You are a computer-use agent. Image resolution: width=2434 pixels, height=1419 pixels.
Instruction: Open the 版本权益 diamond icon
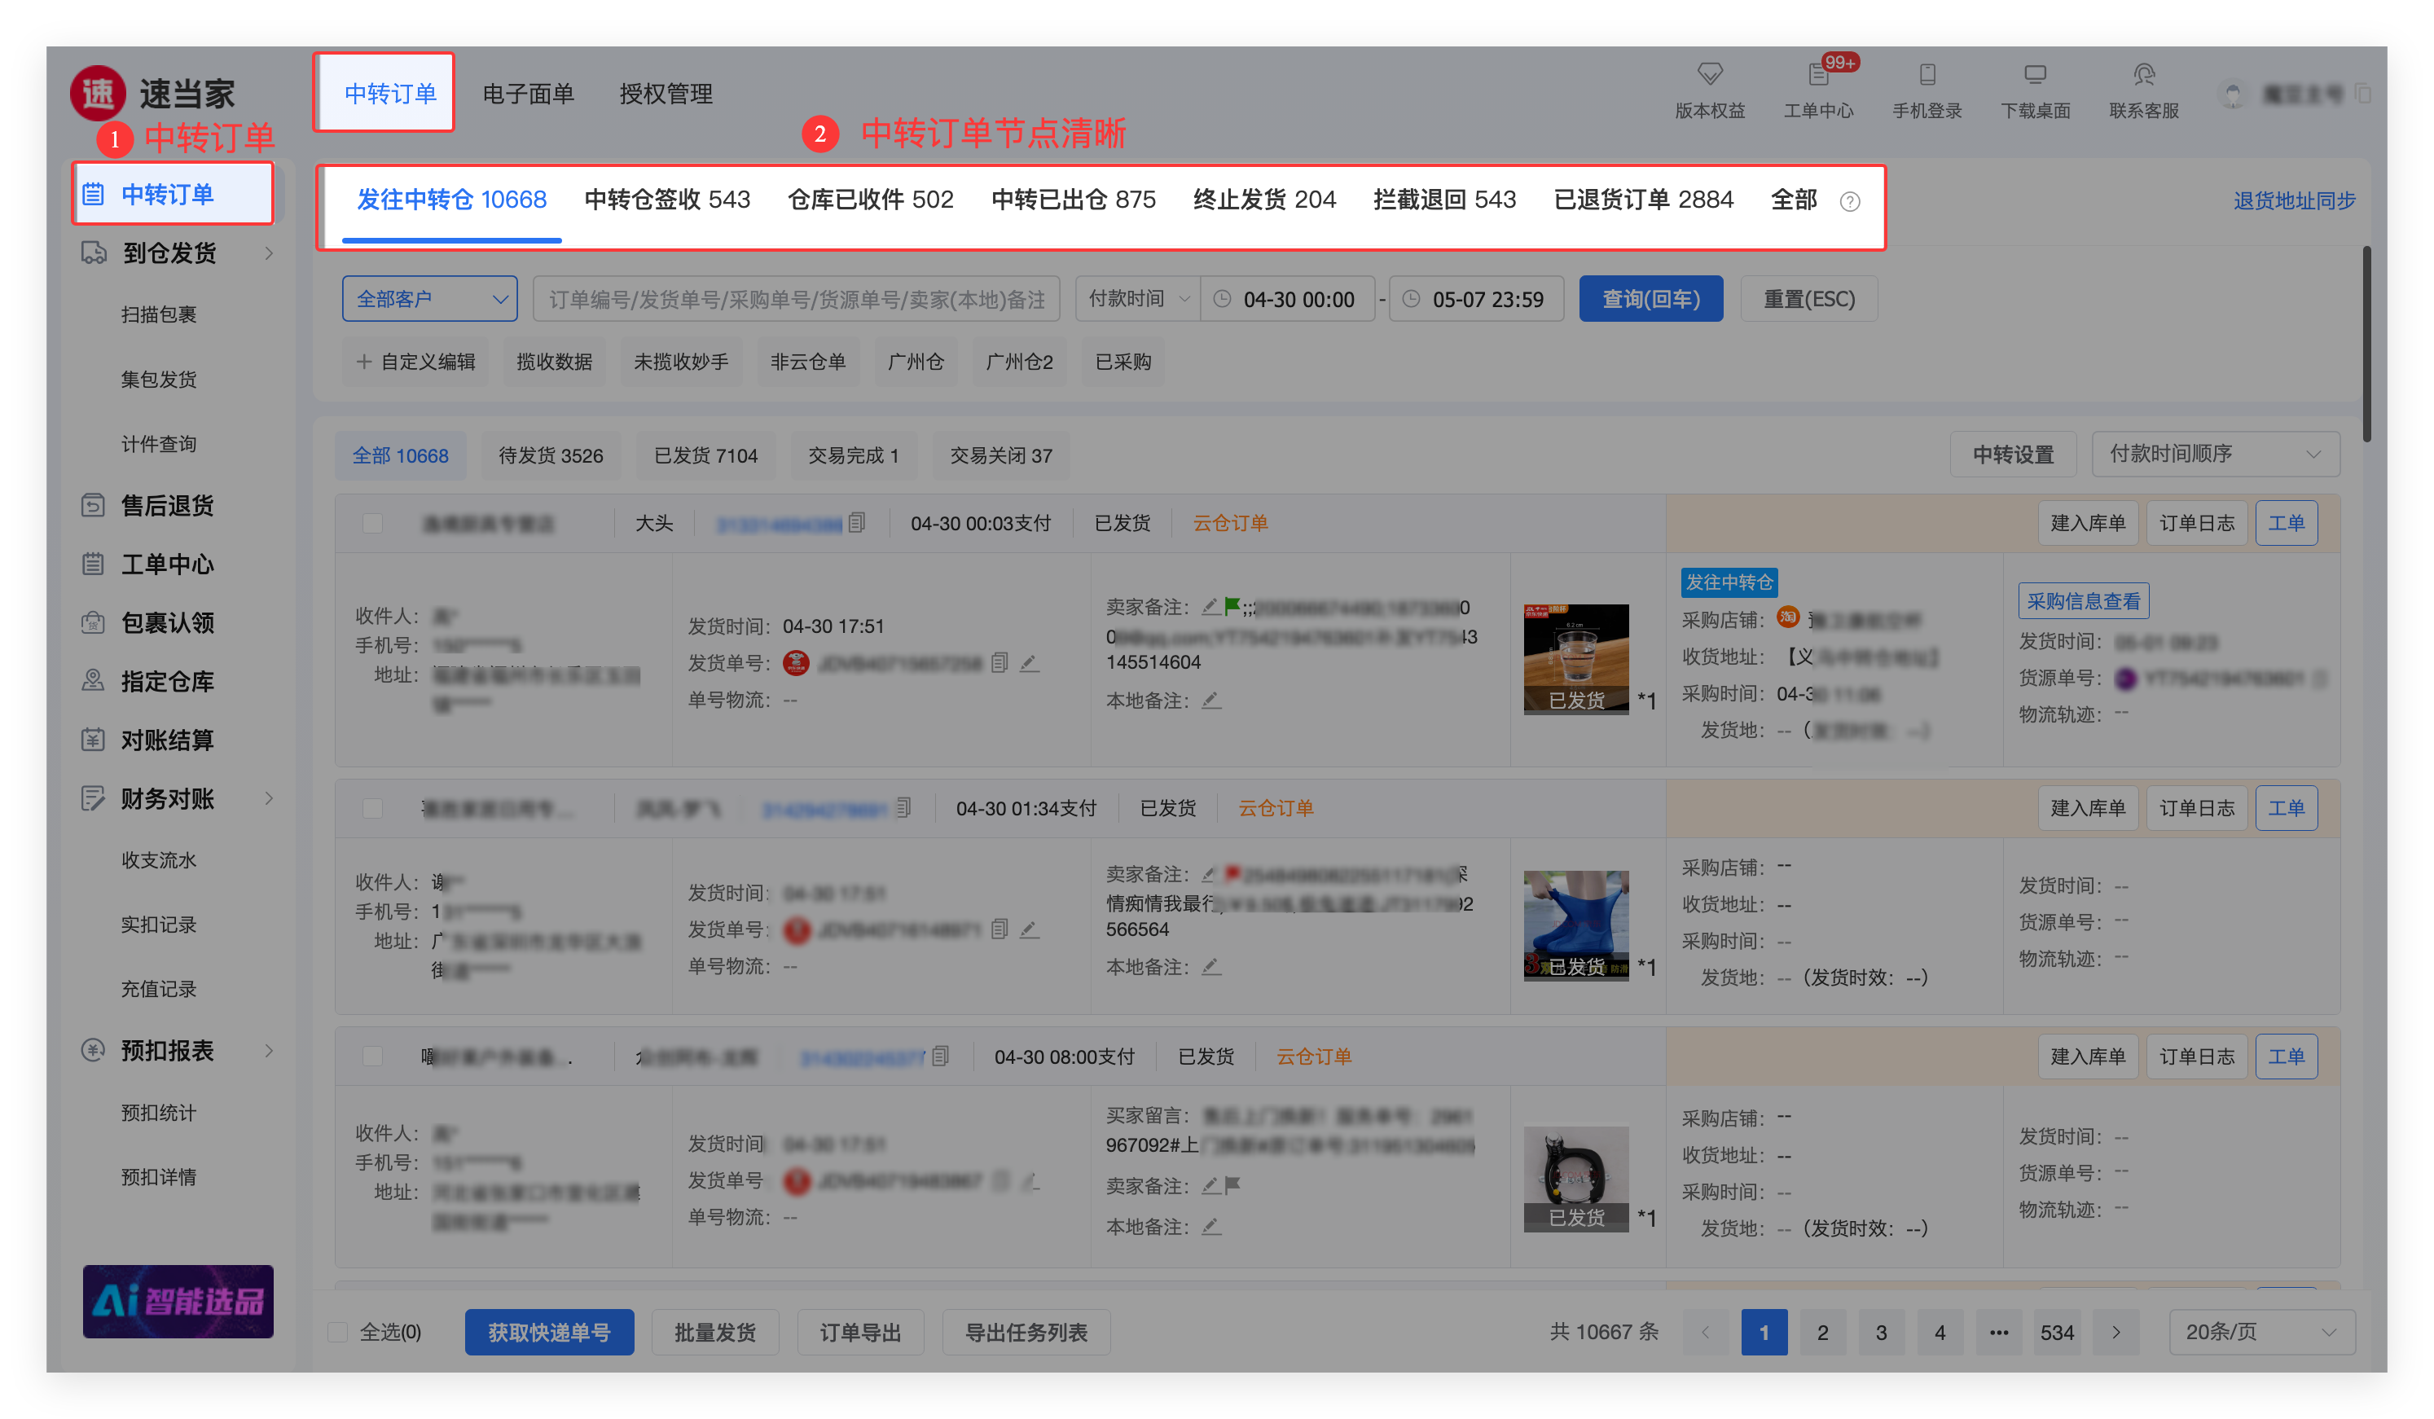1710,75
